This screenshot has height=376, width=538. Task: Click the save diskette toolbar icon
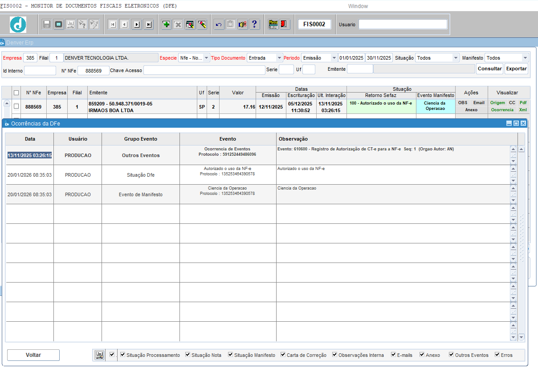47,24
